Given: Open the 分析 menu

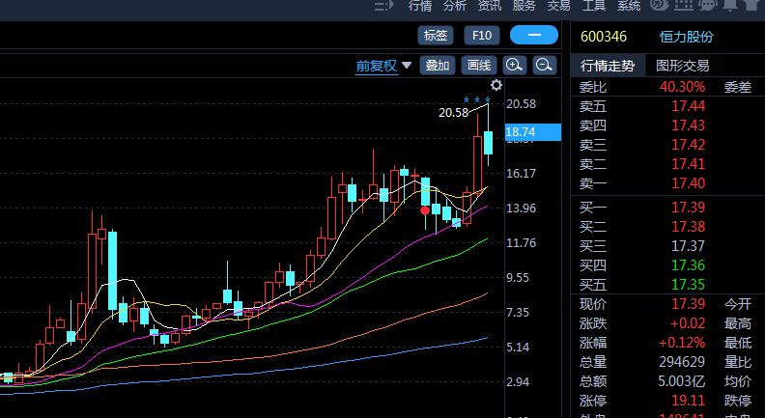Looking at the screenshot, I should pyautogui.click(x=454, y=6).
